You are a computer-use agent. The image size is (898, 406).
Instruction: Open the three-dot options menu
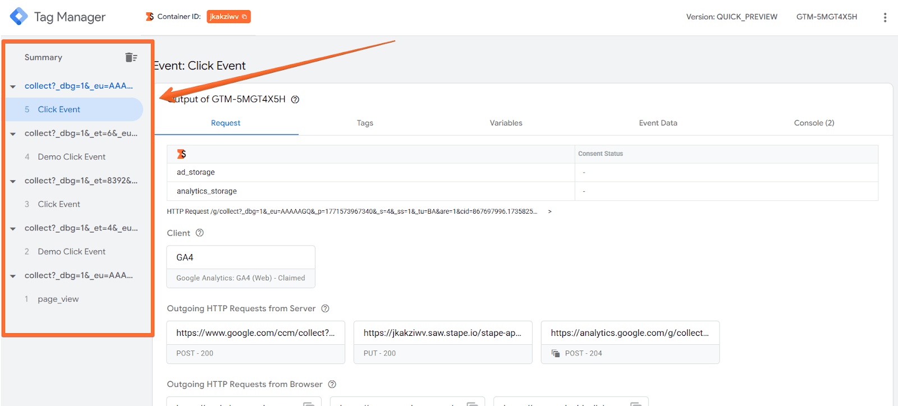point(885,17)
